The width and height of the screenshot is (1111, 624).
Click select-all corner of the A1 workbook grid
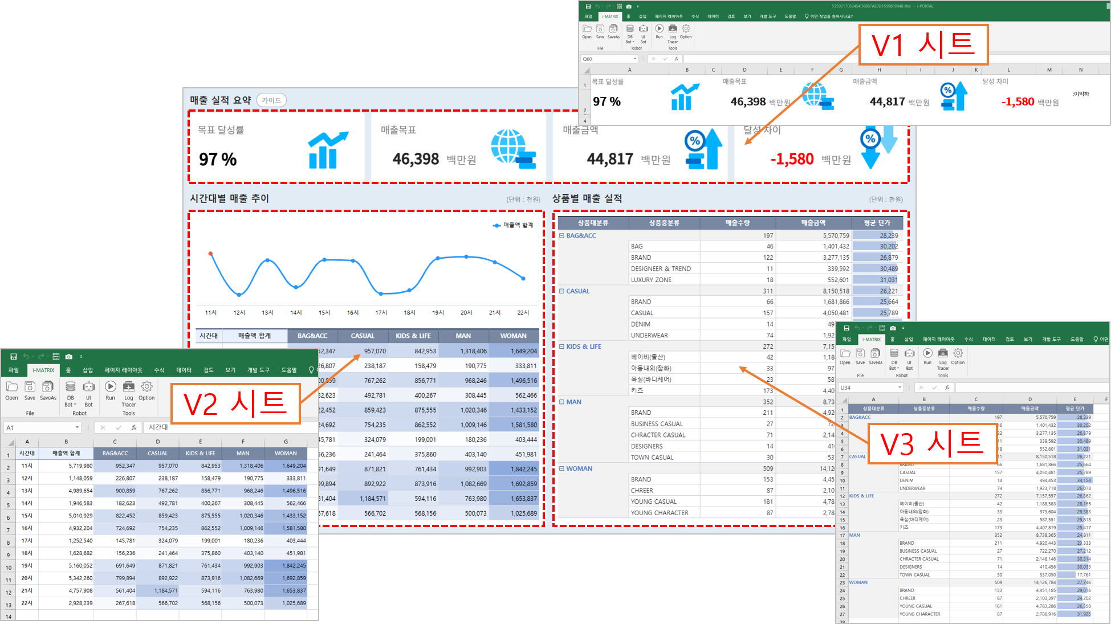[x=10, y=442]
